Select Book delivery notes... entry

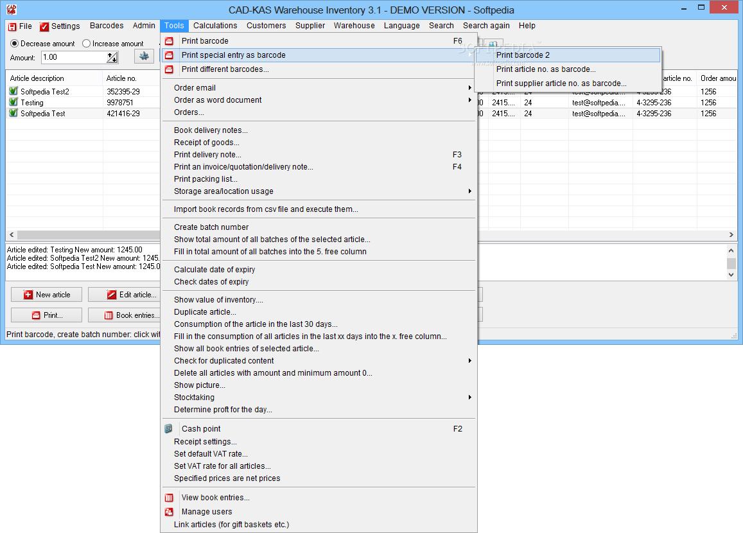[x=319, y=130]
